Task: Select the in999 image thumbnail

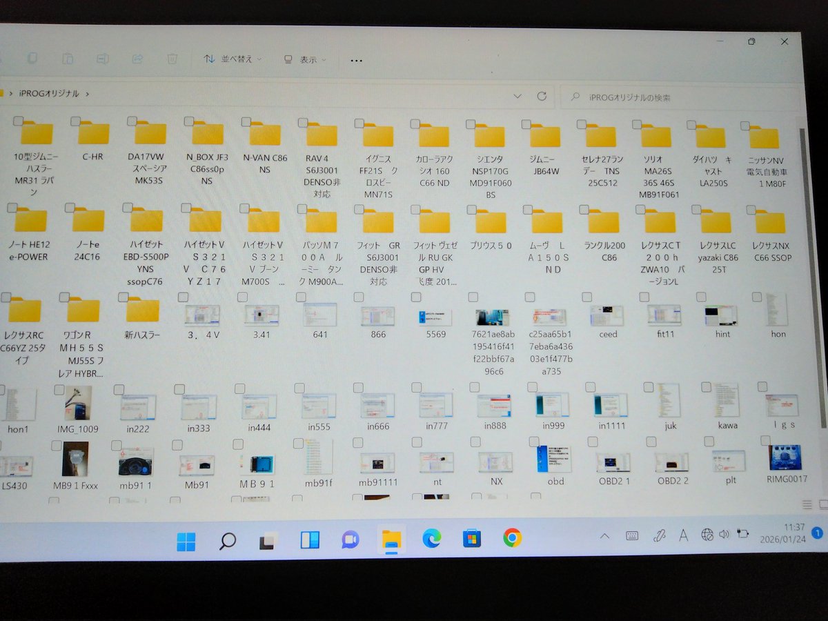Action: tap(553, 405)
